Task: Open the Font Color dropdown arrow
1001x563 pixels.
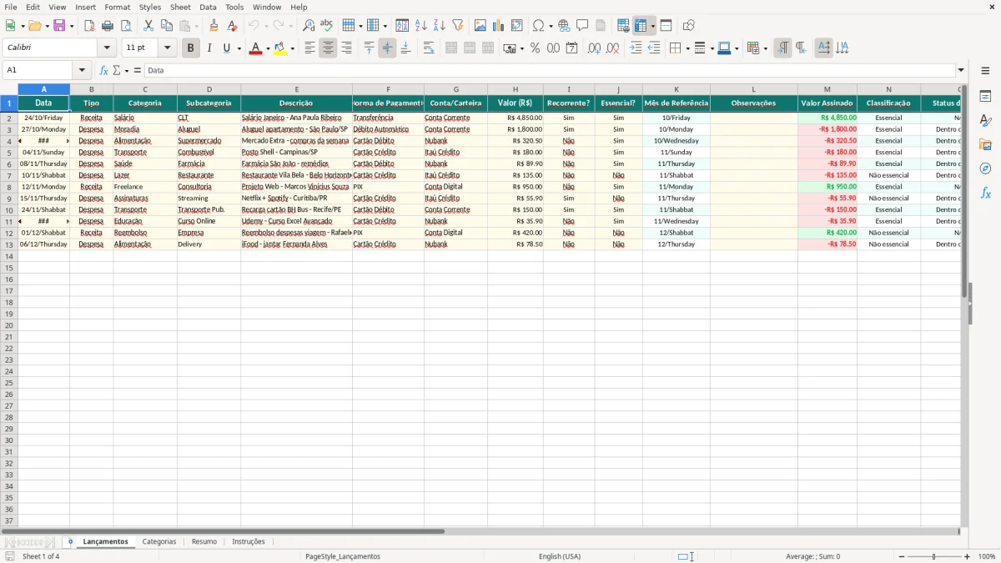Action: pos(267,48)
